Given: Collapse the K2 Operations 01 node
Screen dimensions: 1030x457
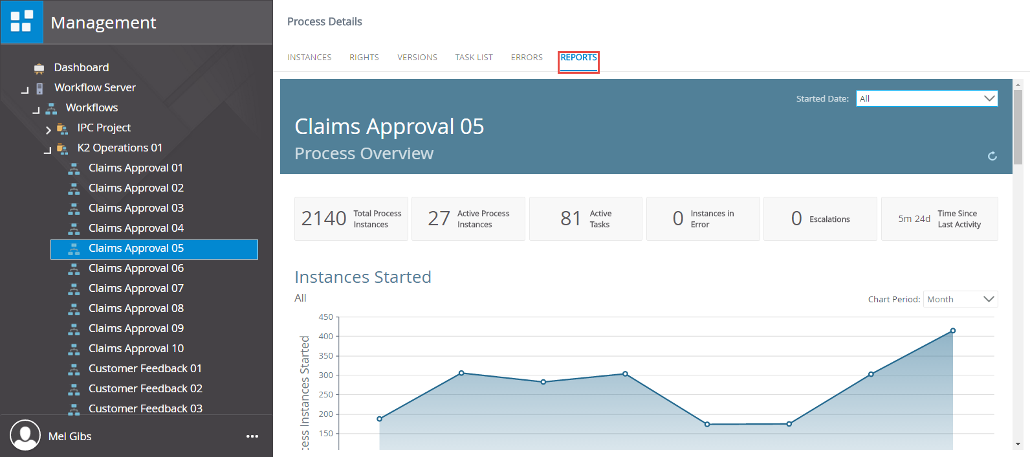Looking at the screenshot, I should click(47, 150).
